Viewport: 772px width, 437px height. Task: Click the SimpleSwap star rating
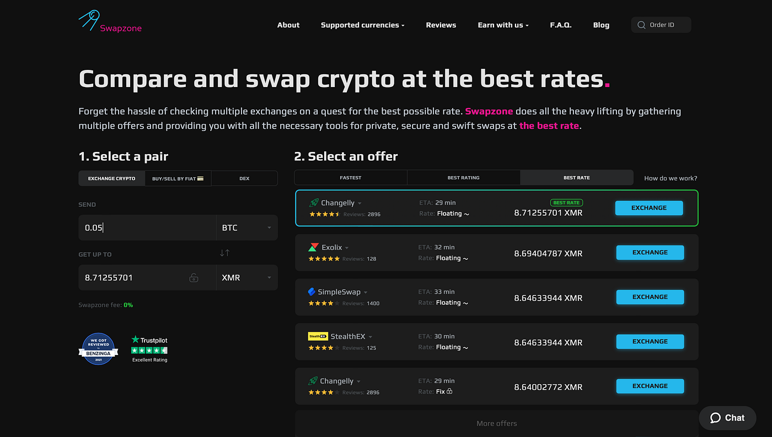[x=324, y=303]
